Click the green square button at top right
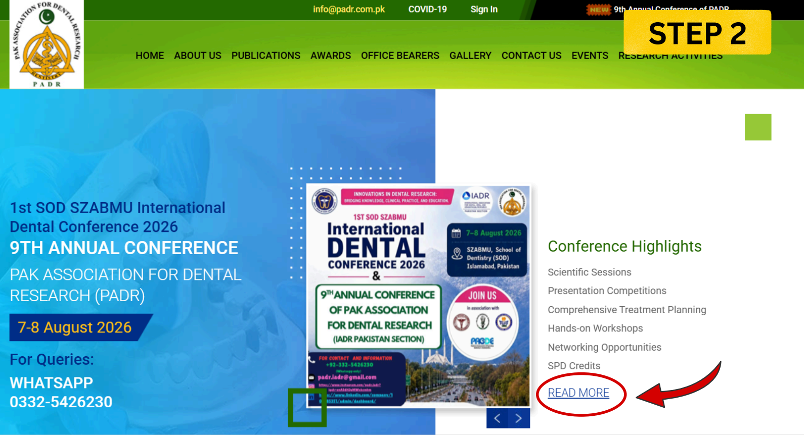This screenshot has height=435, width=804. [x=758, y=127]
